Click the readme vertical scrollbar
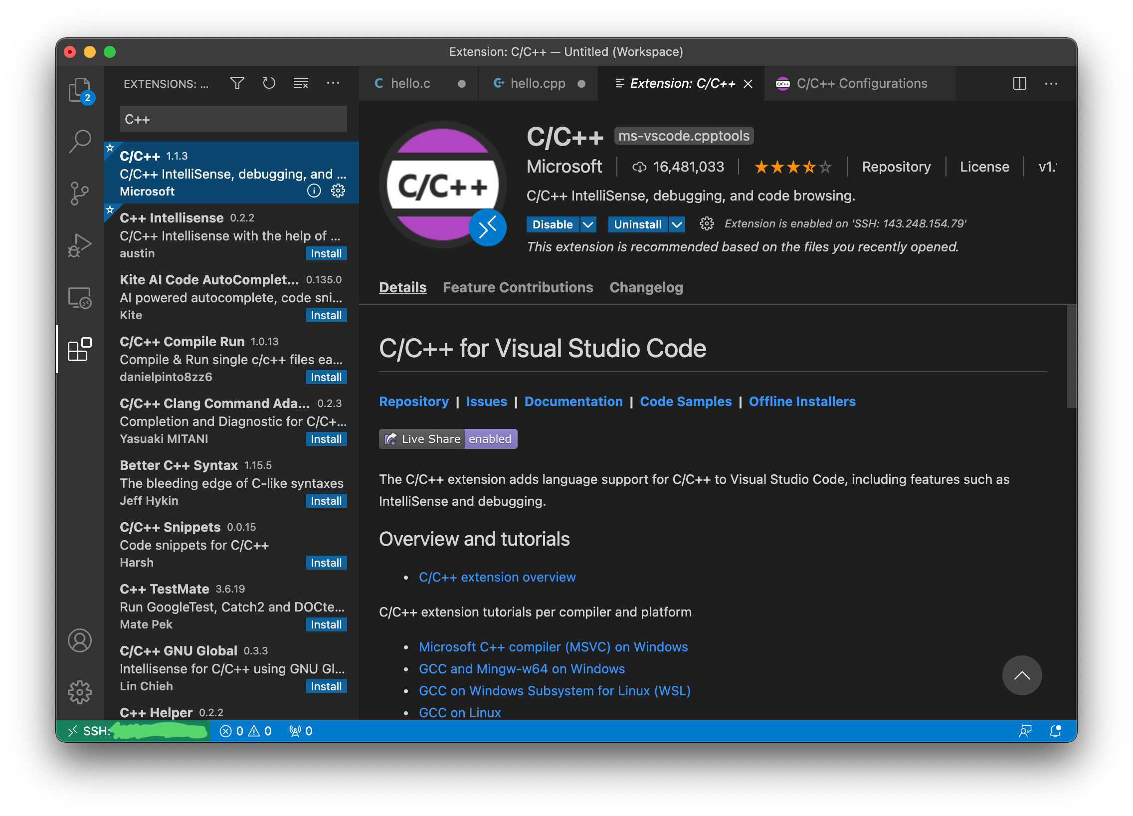1133x816 pixels. 1072,357
